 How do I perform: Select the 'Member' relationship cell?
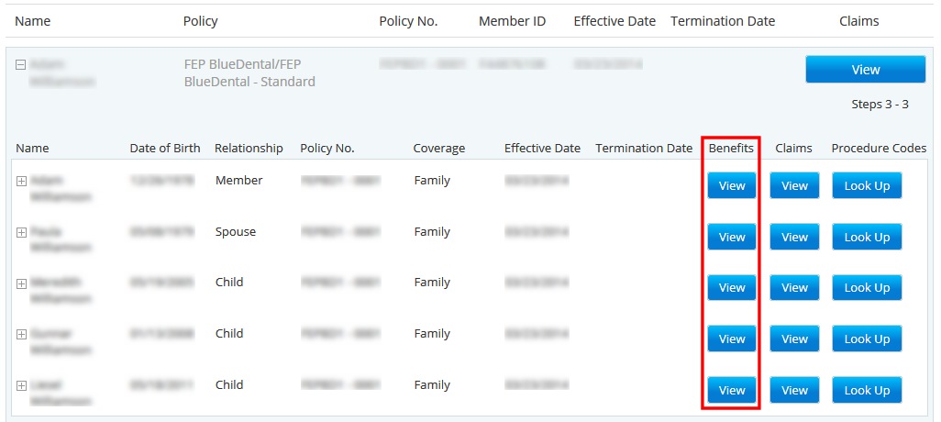pos(237,180)
